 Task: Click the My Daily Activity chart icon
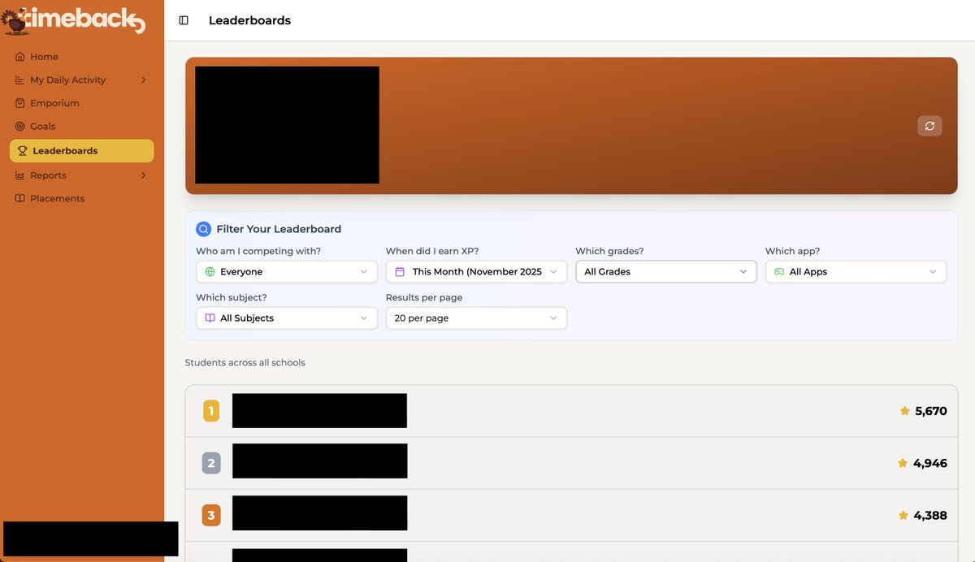click(20, 80)
